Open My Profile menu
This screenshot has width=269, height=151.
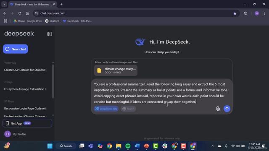tap(15, 134)
